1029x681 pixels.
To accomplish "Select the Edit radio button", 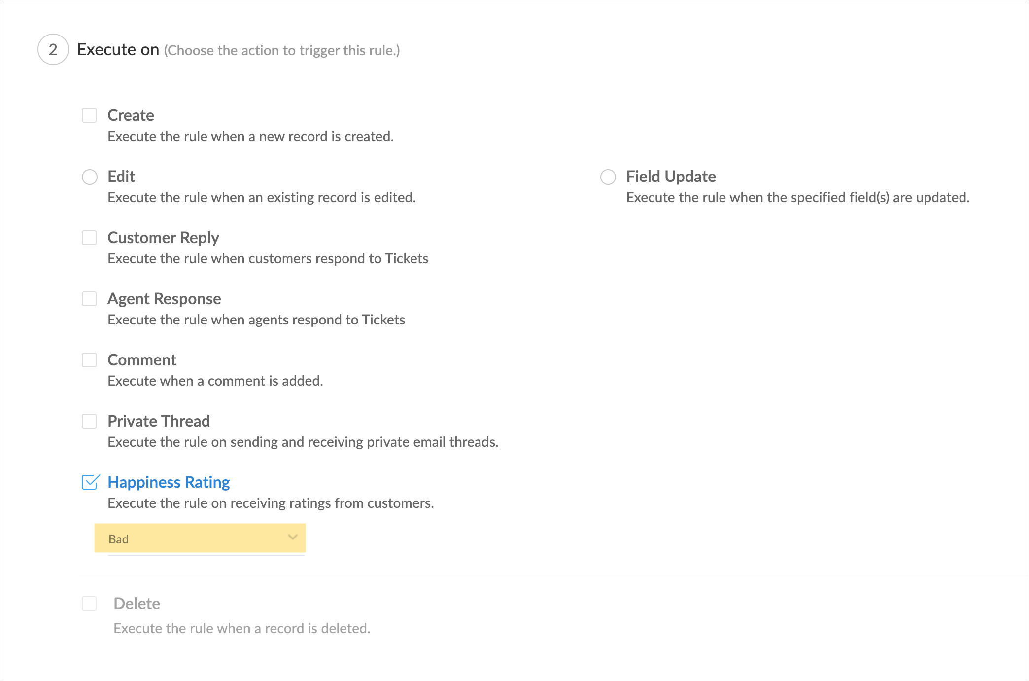I will pyautogui.click(x=90, y=177).
